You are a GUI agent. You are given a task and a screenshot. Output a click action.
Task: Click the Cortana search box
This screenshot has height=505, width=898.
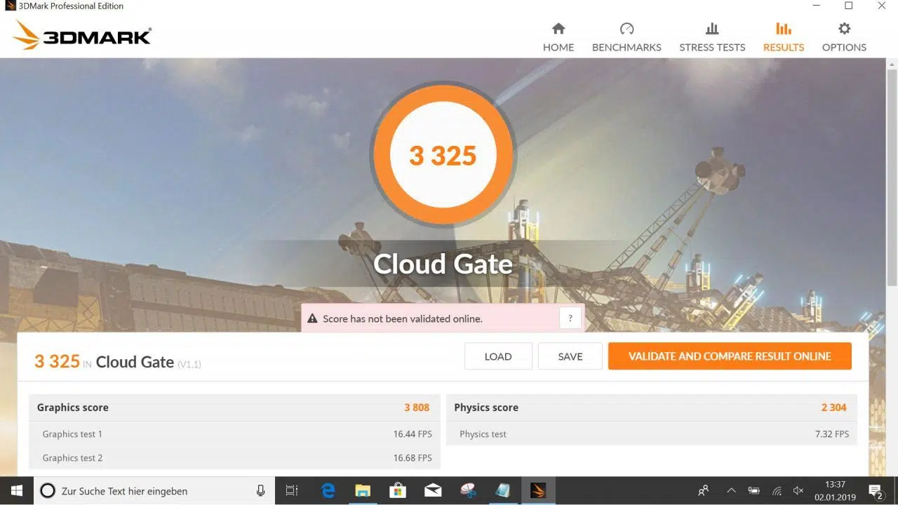153,491
